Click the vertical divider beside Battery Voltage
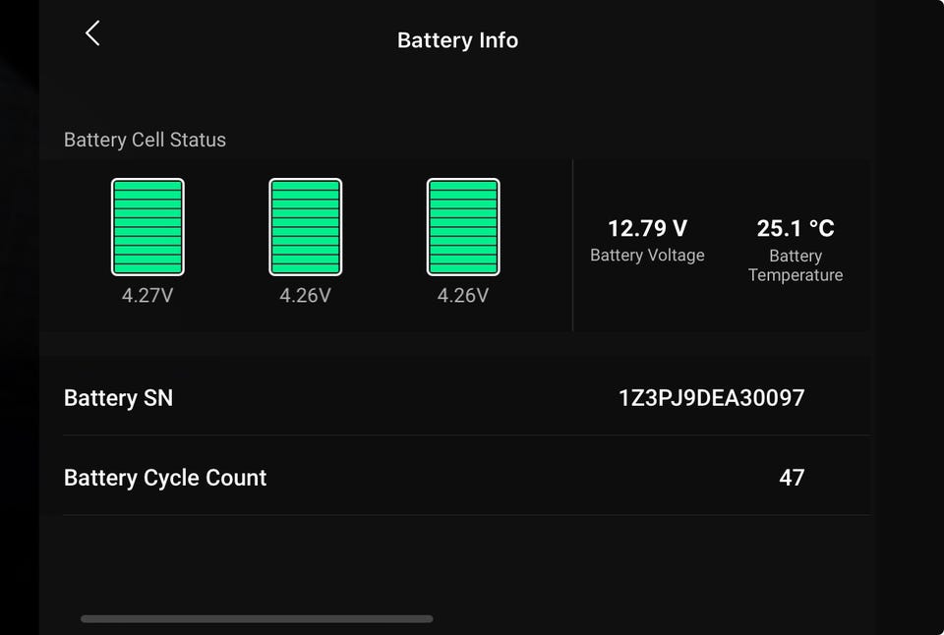Viewport: 944px width, 635px height. (x=572, y=246)
